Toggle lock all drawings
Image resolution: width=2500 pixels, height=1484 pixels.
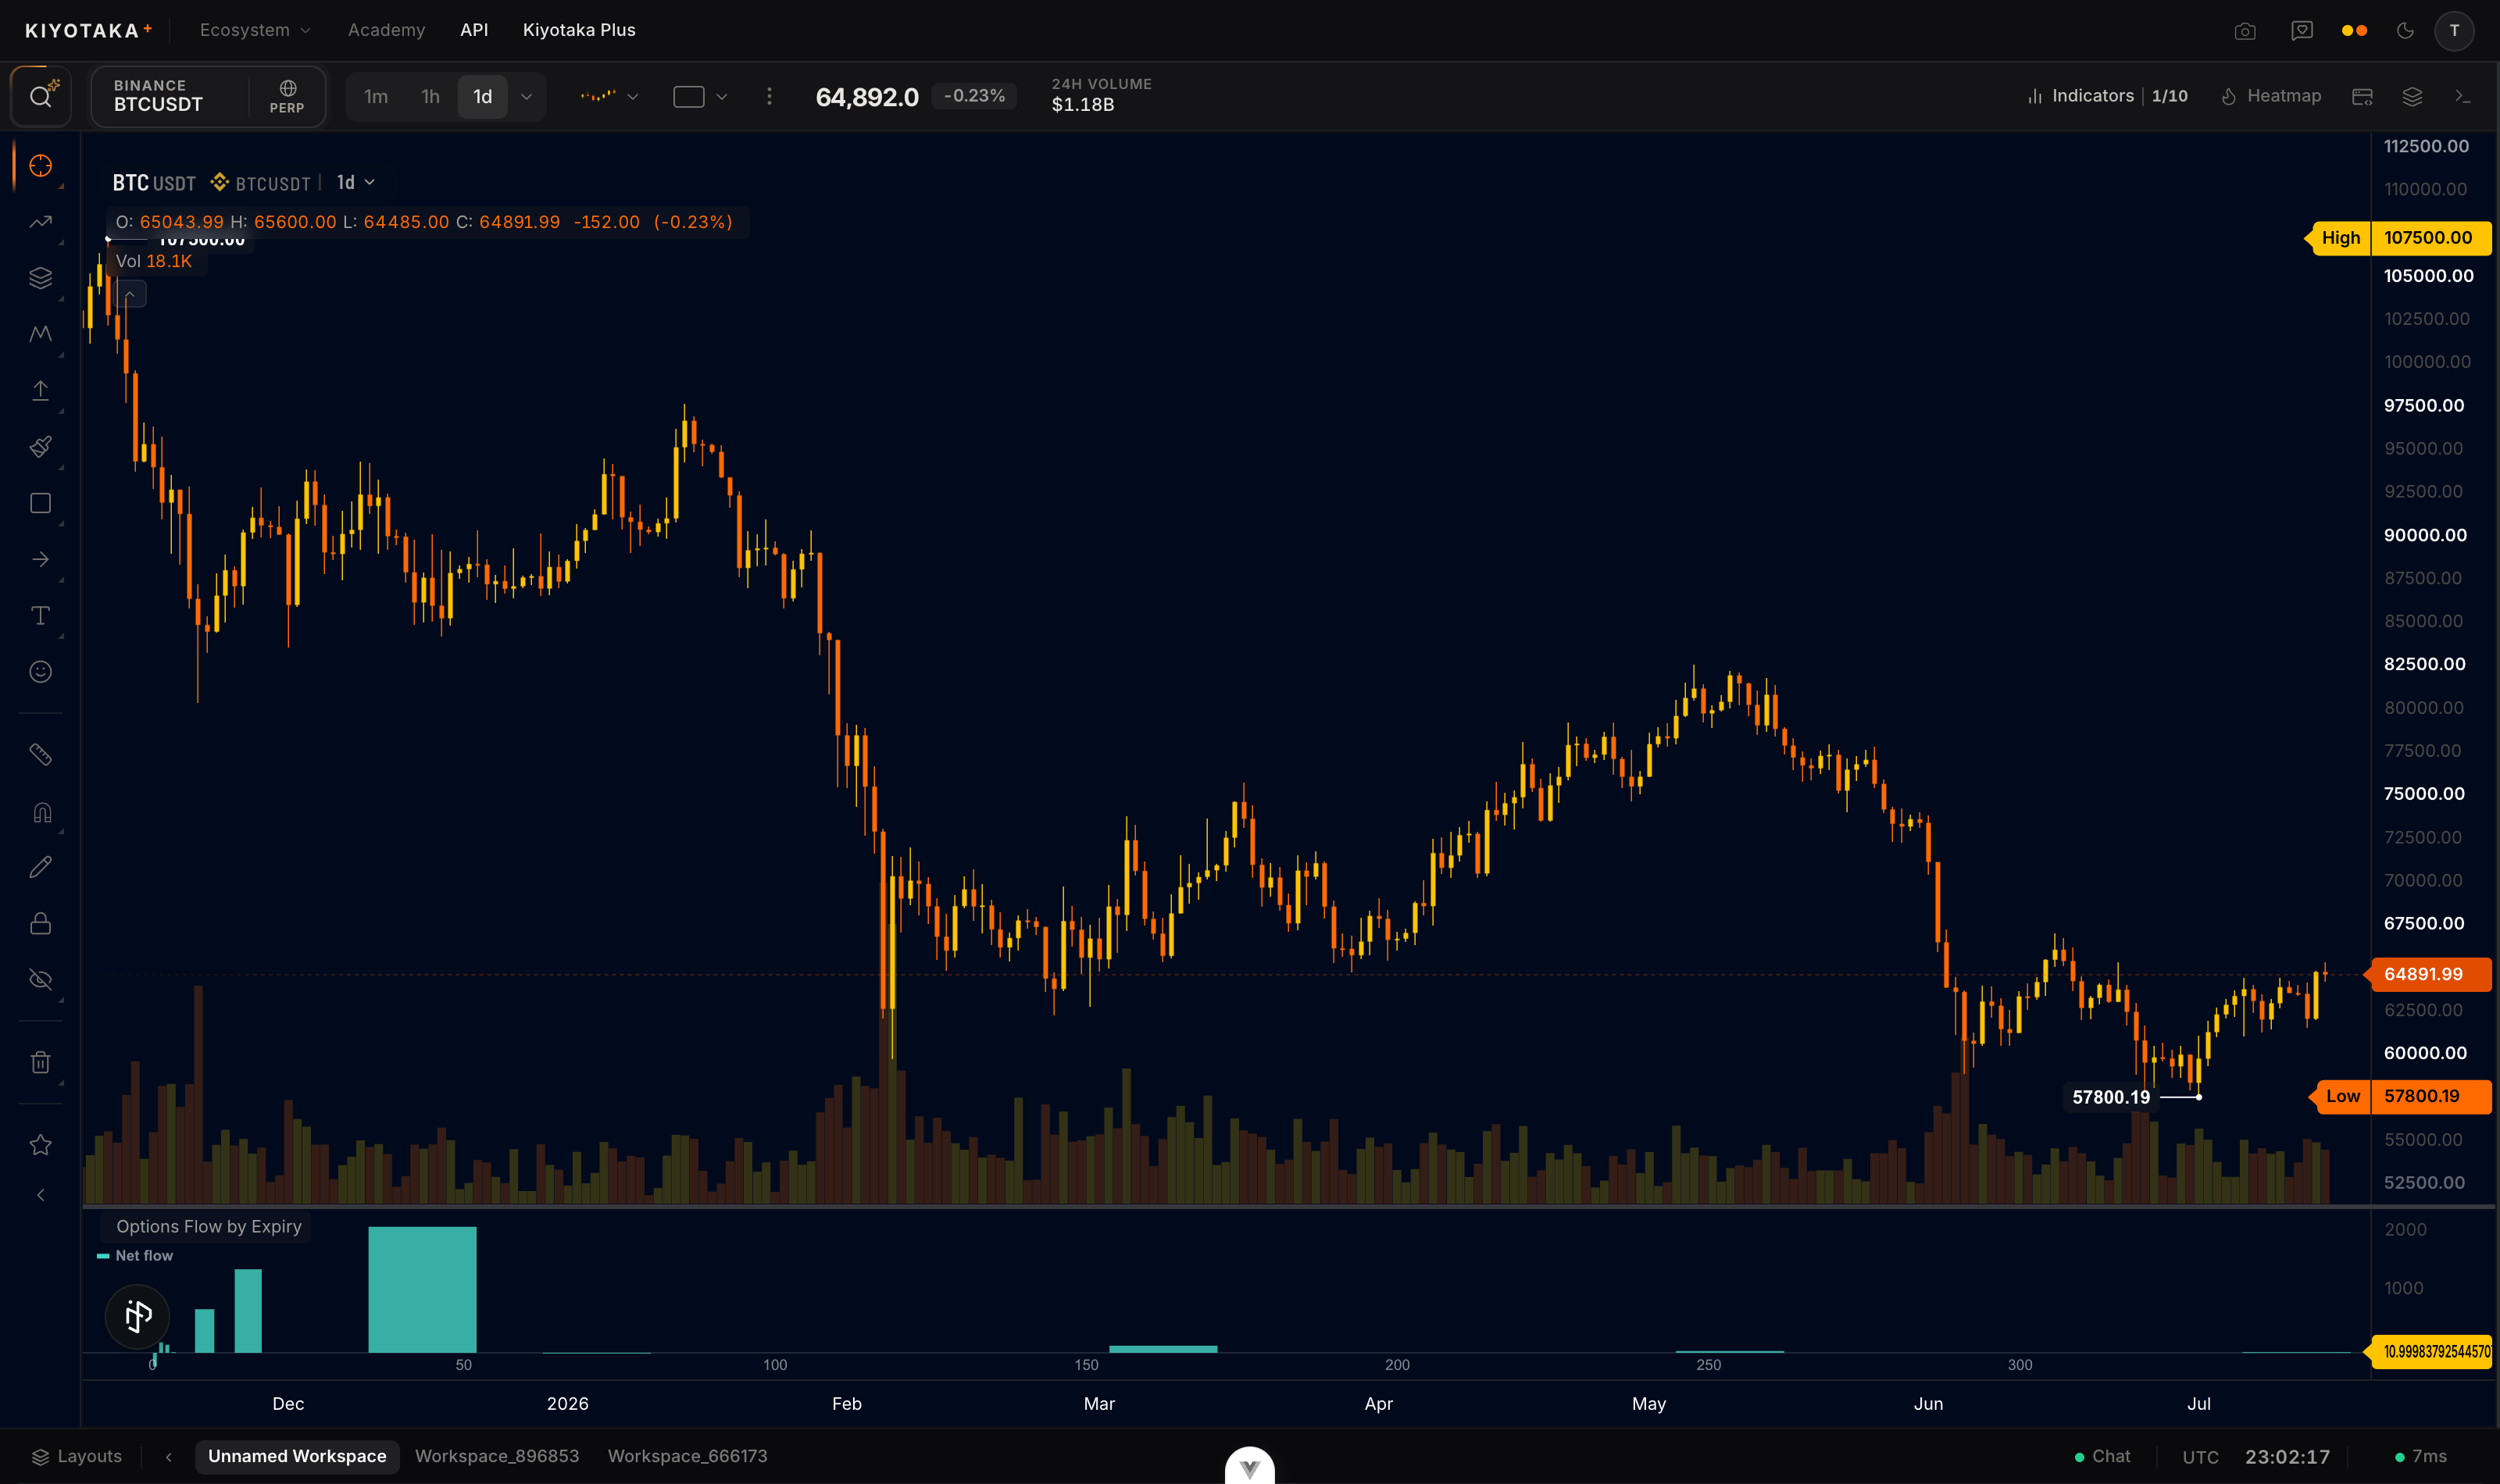click(40, 923)
